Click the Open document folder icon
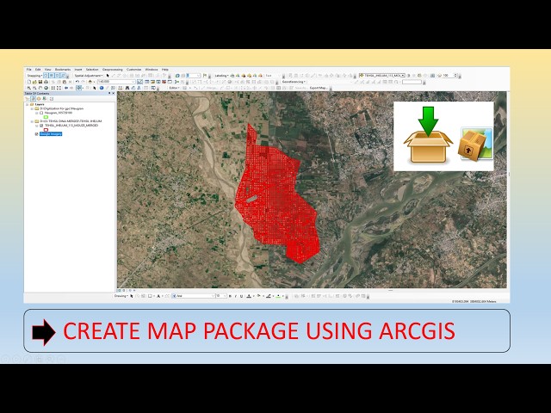 coord(34,82)
